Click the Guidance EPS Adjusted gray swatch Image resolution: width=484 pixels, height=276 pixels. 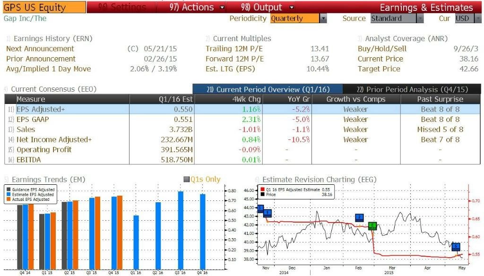click(9, 190)
